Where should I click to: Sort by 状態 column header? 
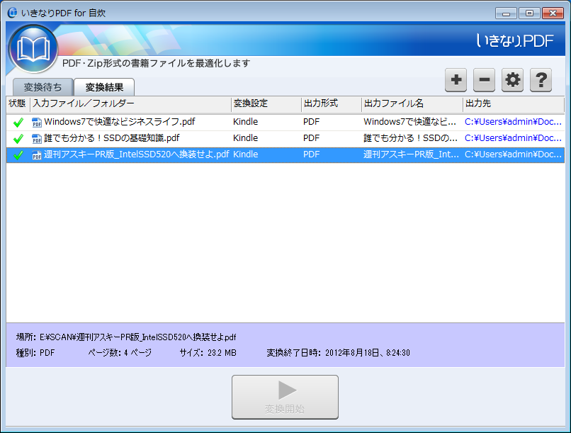tap(18, 103)
